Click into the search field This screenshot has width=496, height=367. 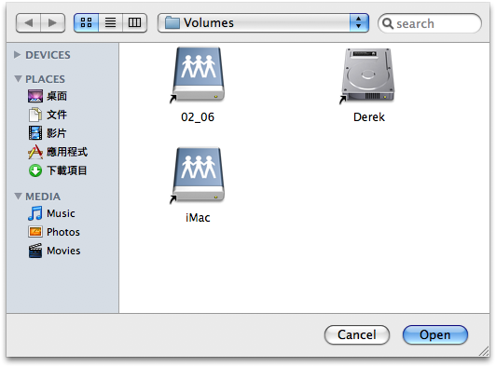[x=430, y=23]
